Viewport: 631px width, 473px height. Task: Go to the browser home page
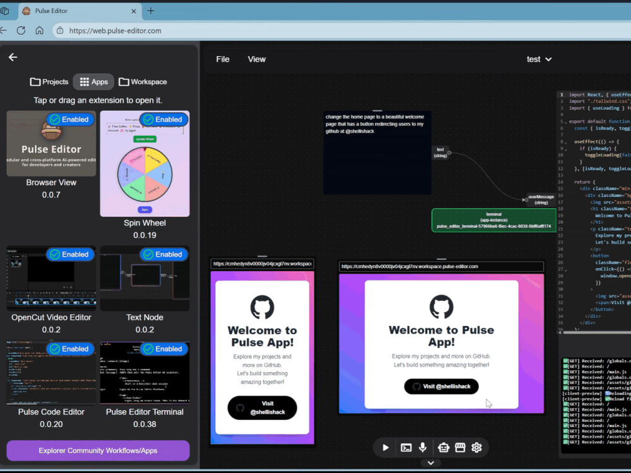(39, 30)
